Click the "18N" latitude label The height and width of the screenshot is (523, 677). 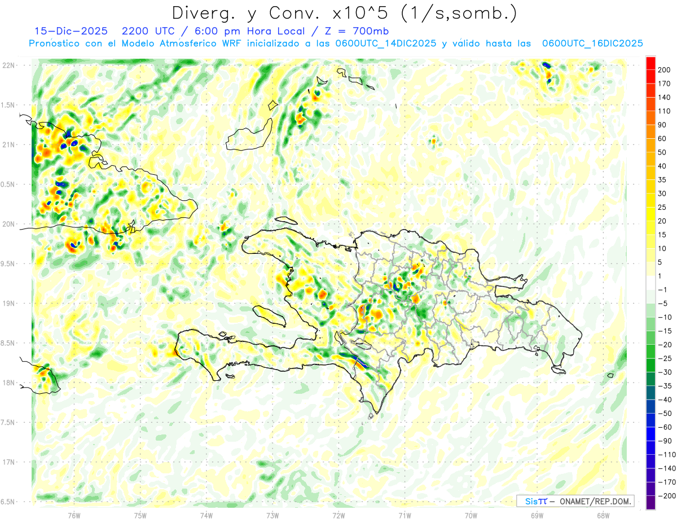pyautogui.click(x=8, y=383)
